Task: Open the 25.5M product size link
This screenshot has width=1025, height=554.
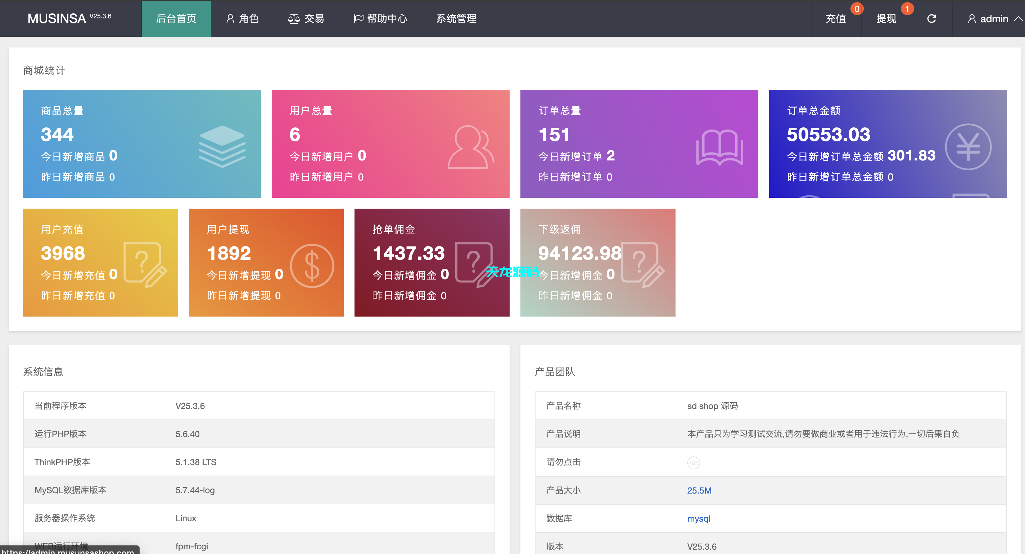Action: pyautogui.click(x=699, y=490)
